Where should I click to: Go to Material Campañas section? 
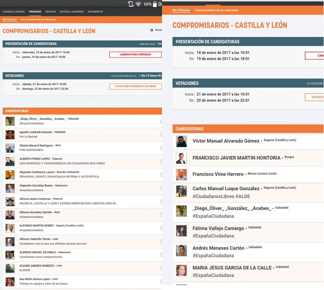pos(72,12)
